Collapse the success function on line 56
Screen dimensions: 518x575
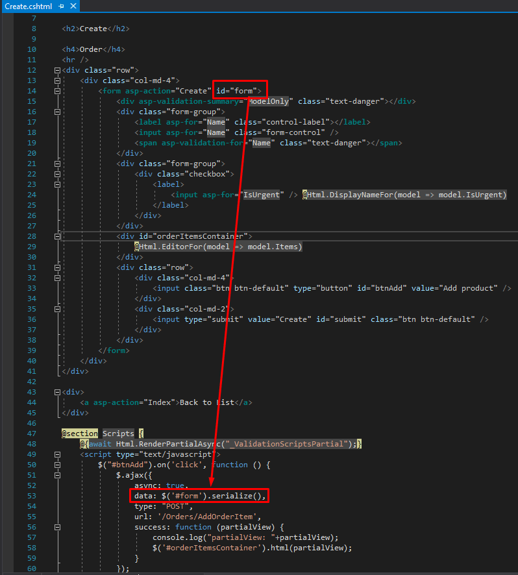coord(57,528)
